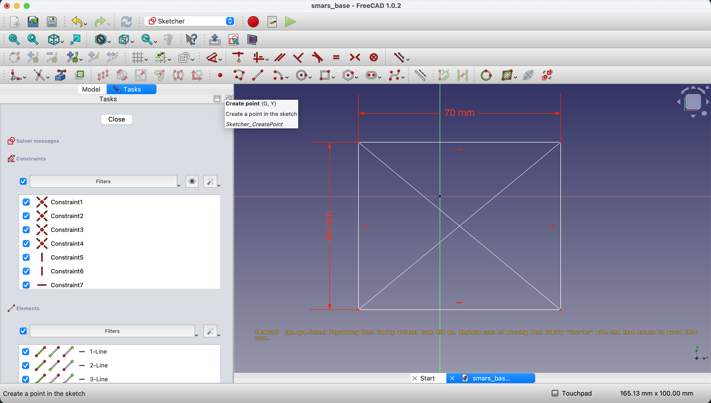Select the Create line tool
711x403 pixels.
pyautogui.click(x=258, y=76)
